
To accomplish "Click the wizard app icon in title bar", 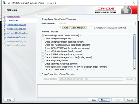I will 4,3.
